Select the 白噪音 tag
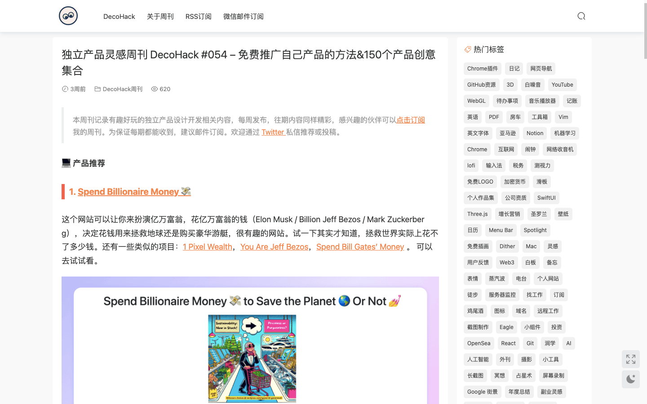 click(533, 85)
